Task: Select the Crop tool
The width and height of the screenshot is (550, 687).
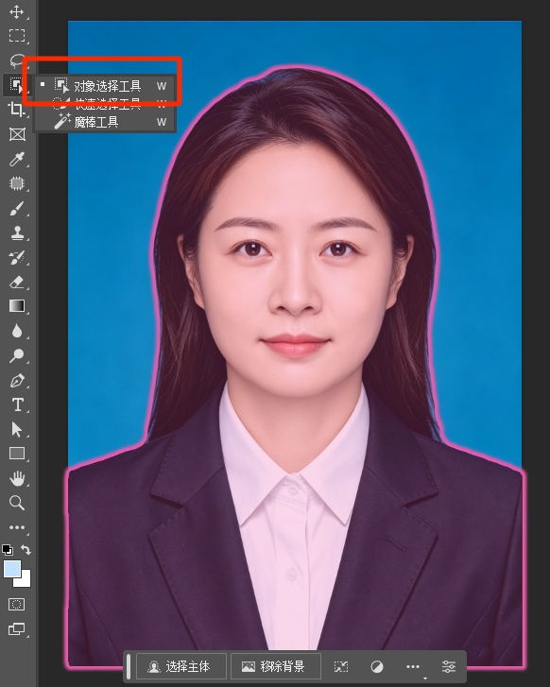Action: [x=17, y=110]
